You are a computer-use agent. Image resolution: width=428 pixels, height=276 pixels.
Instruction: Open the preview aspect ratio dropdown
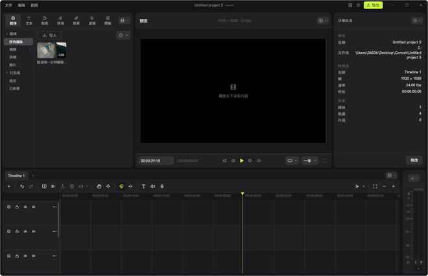pos(292,160)
